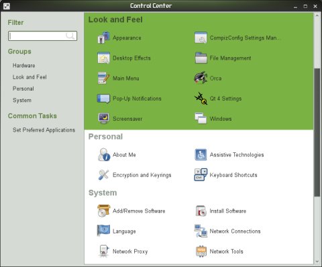Open the Desktop Effects icon
The height and width of the screenshot is (267, 322).
click(x=103, y=58)
